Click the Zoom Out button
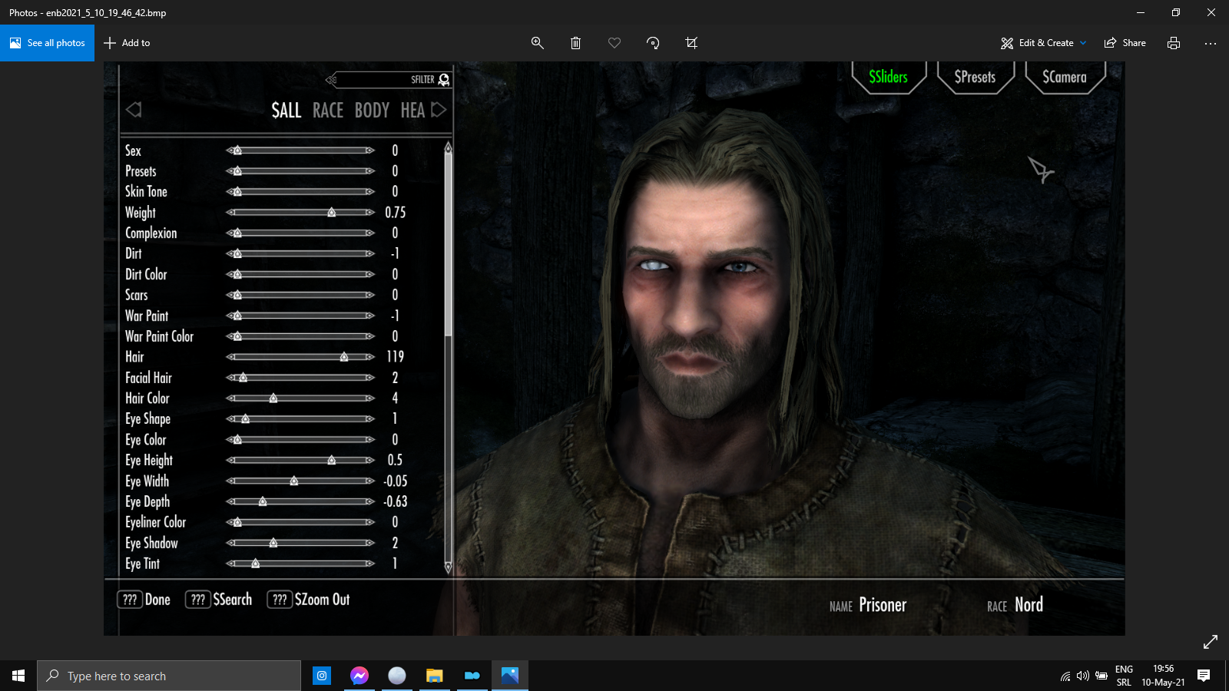1229x691 pixels. click(309, 600)
